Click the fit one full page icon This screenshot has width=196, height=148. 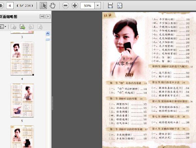coord(120,6)
